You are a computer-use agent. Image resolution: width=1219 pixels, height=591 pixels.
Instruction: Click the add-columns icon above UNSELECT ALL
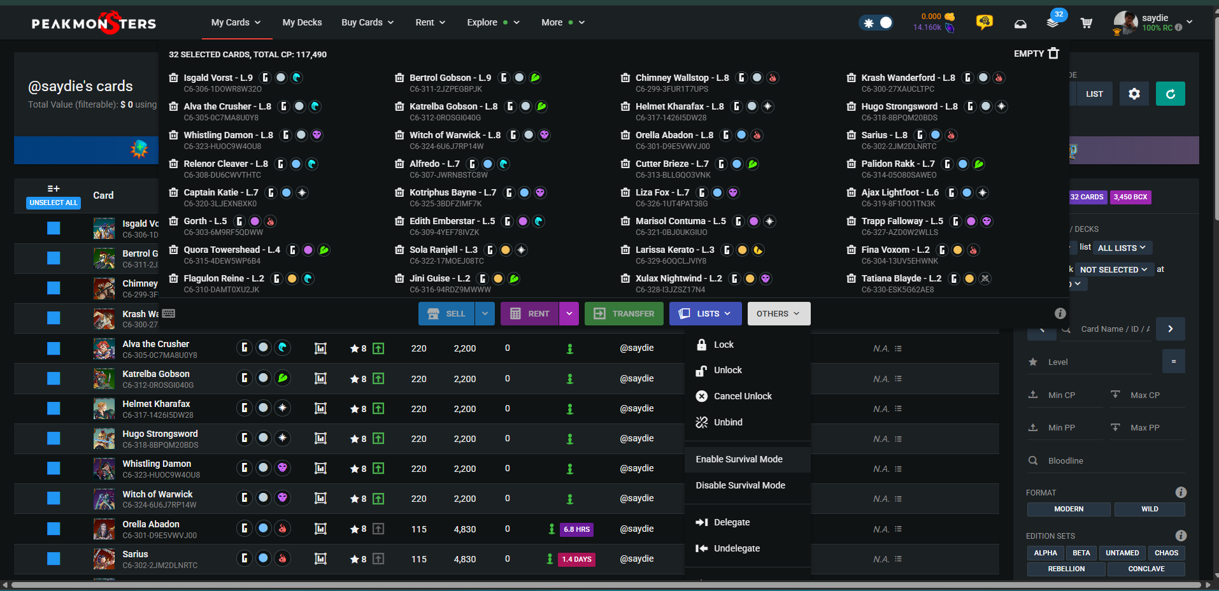coord(53,189)
